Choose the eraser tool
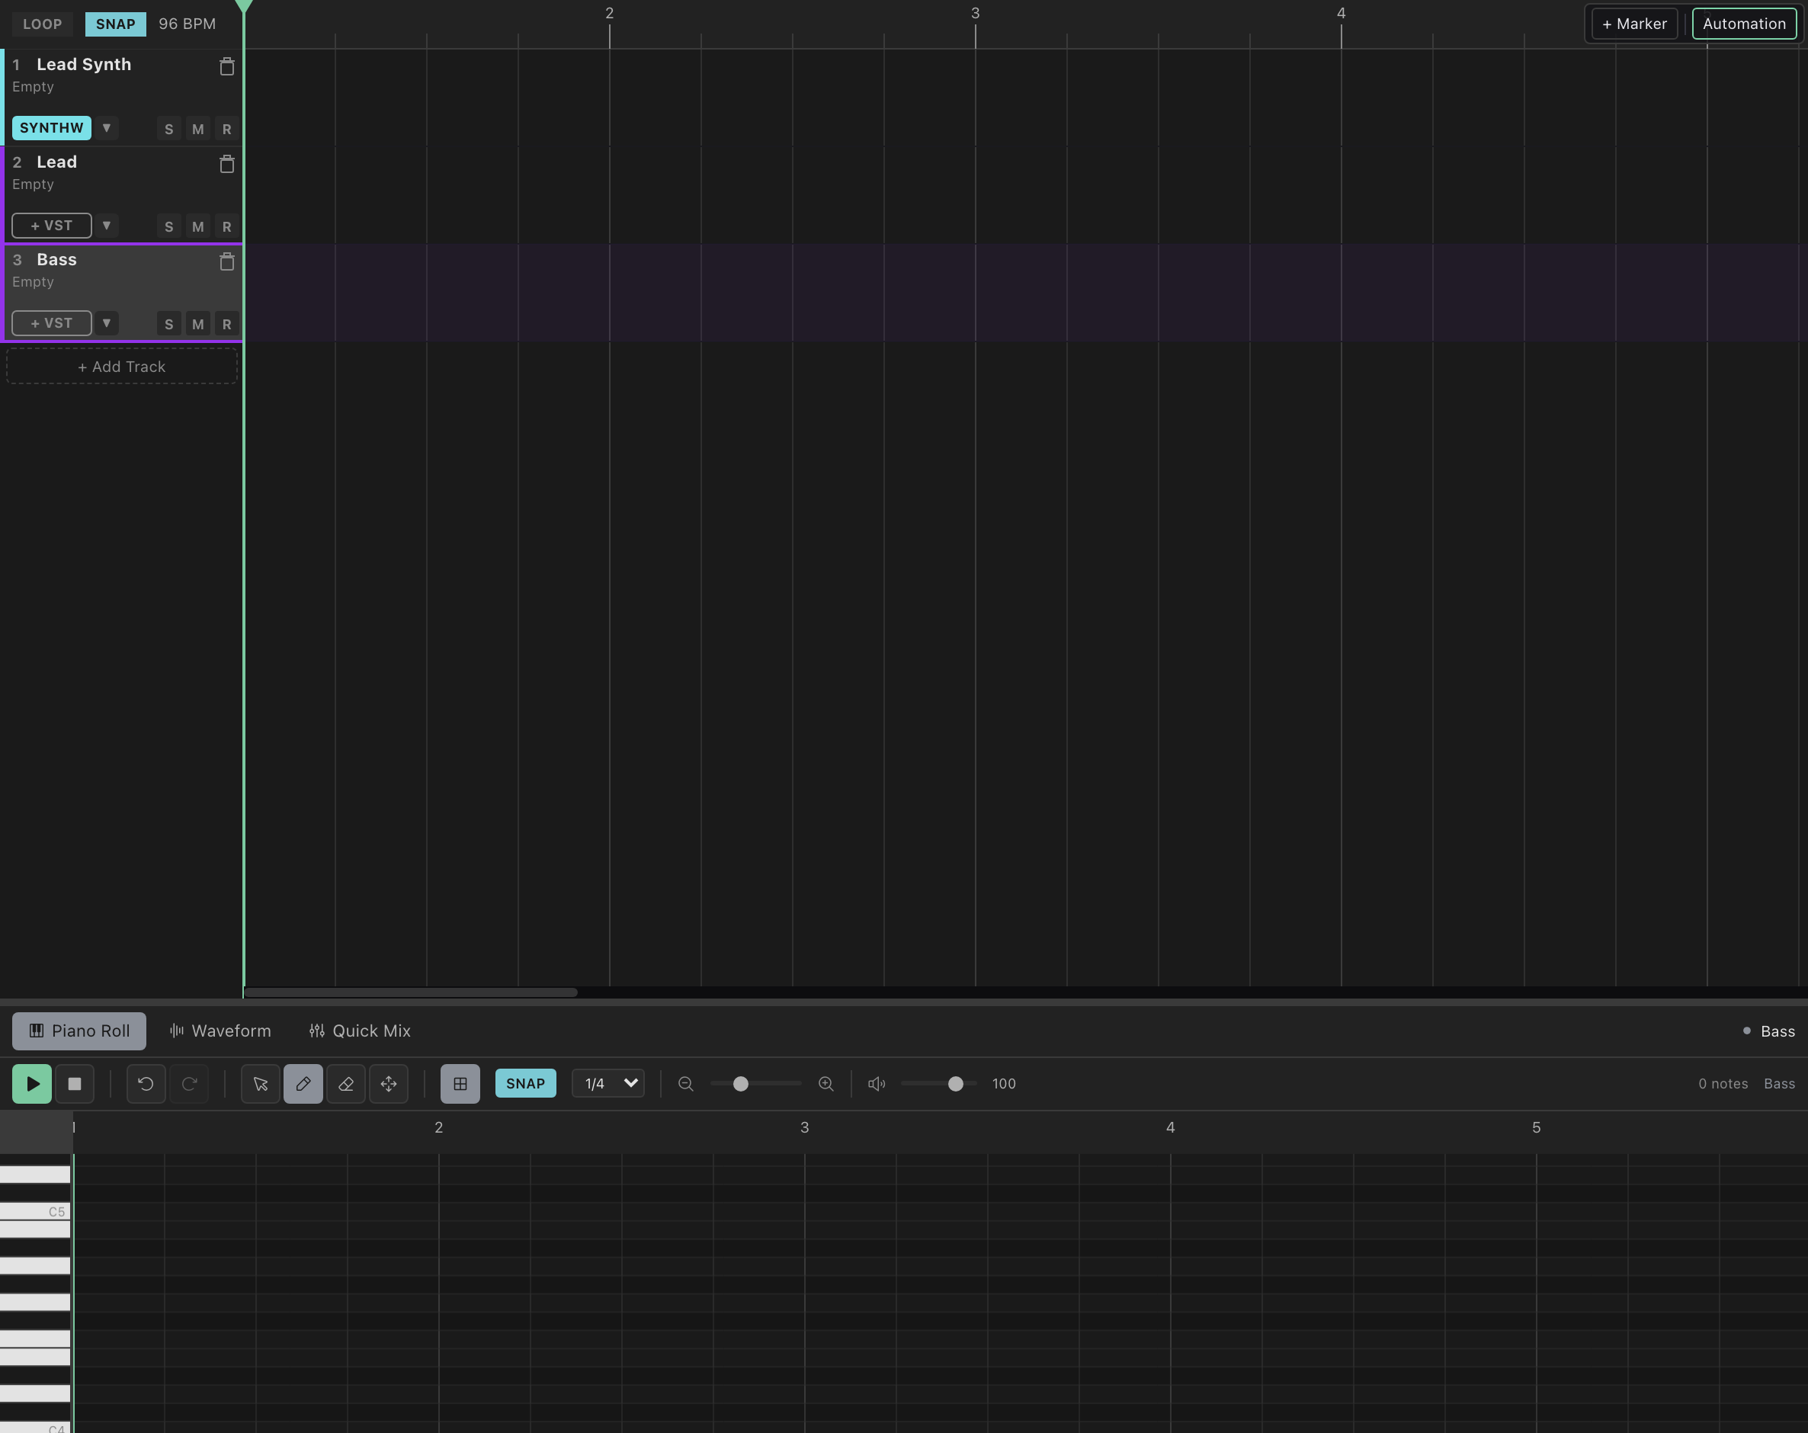1808x1433 pixels. (x=346, y=1083)
